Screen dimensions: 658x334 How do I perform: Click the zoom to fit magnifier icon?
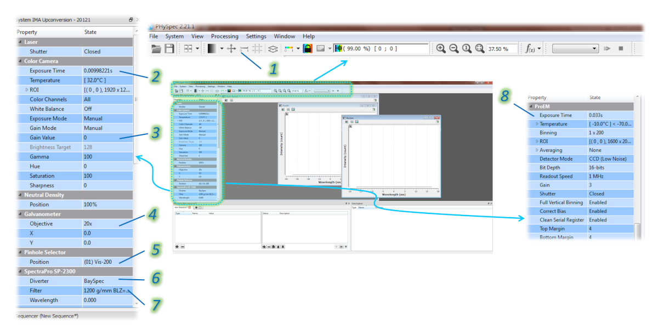pos(480,49)
